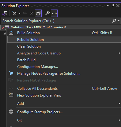Viewport: 121px width, 127px height.
Task: Click the search magnifier icon
Action: click(114, 21)
